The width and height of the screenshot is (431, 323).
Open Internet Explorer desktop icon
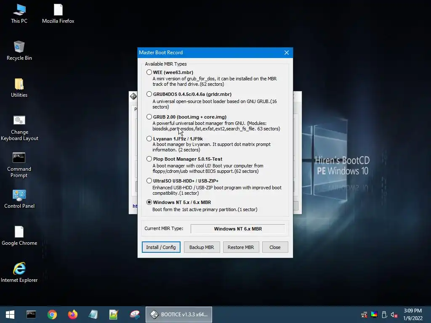(x=19, y=273)
